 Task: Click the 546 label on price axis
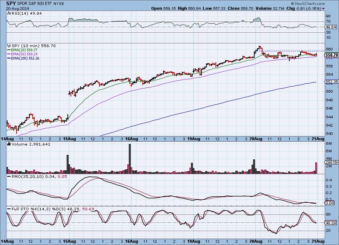pos(329,109)
